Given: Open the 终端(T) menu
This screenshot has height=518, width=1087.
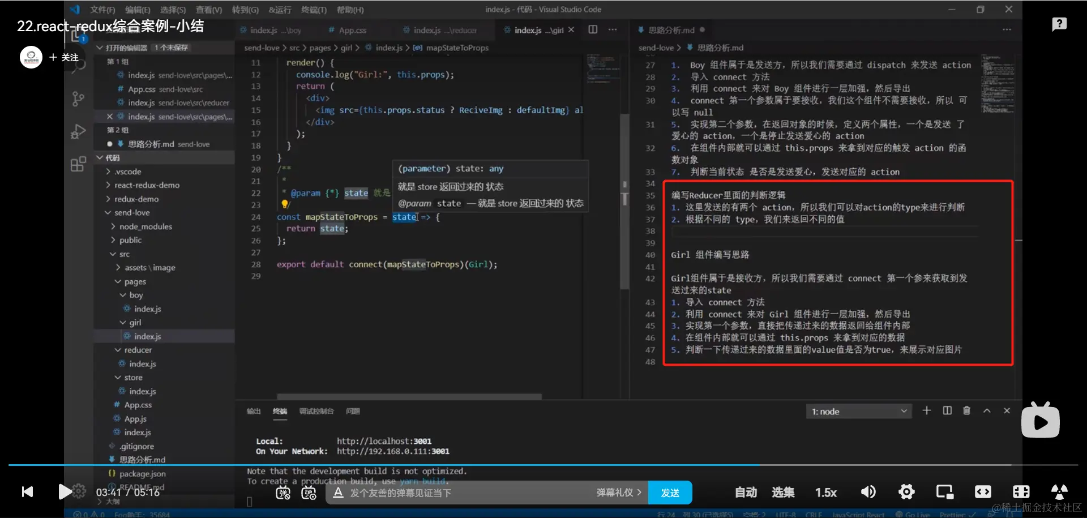Looking at the screenshot, I should [314, 10].
